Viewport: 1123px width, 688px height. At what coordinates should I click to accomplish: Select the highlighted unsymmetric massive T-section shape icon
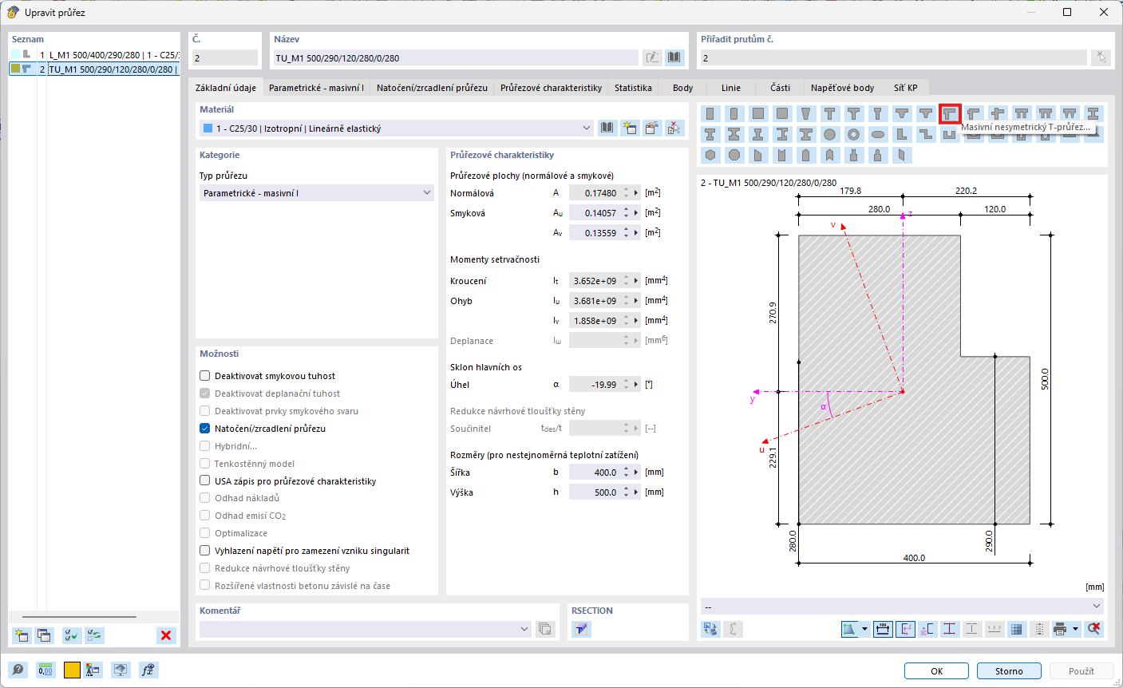[x=950, y=113]
